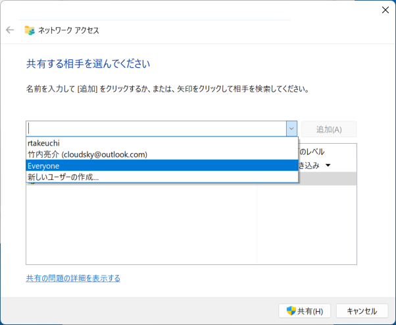Image resolution: width=396 pixels, height=325 pixels.
Task: Close the network access dialog
Action: pos(385,10)
